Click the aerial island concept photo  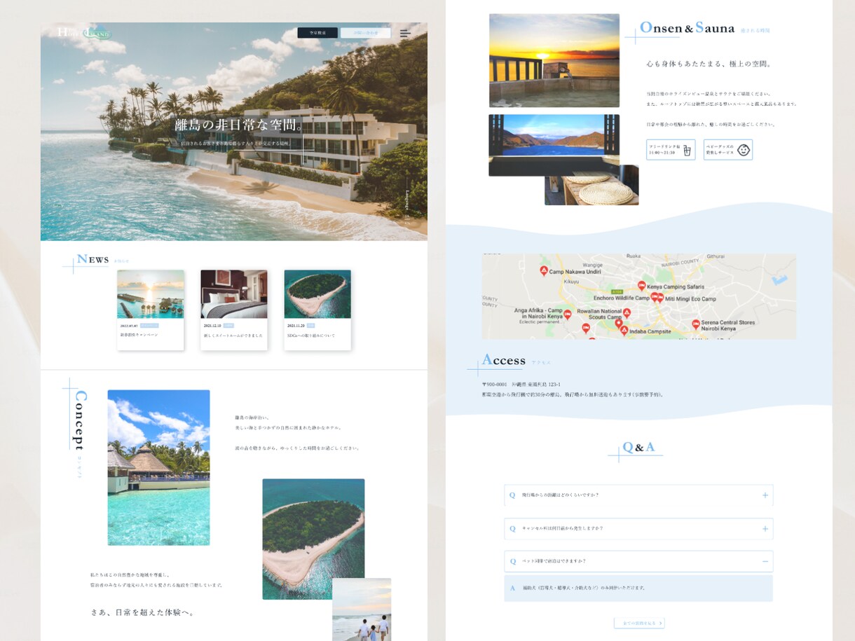tap(313, 539)
